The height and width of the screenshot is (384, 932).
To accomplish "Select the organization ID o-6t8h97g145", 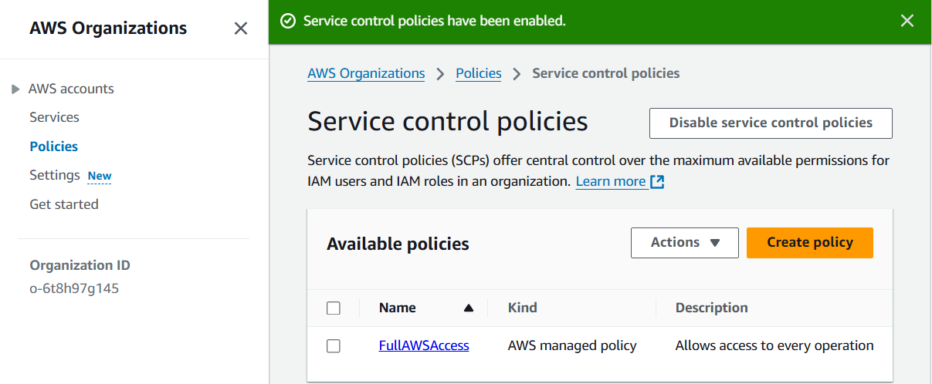I will click(74, 289).
